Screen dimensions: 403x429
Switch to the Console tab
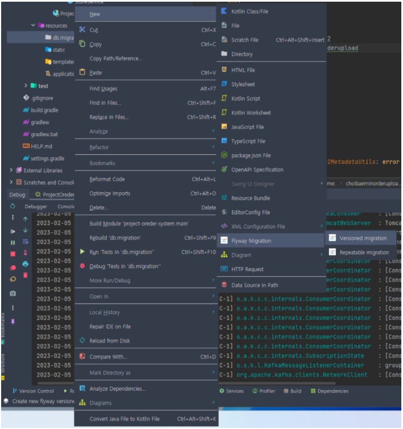[66, 206]
